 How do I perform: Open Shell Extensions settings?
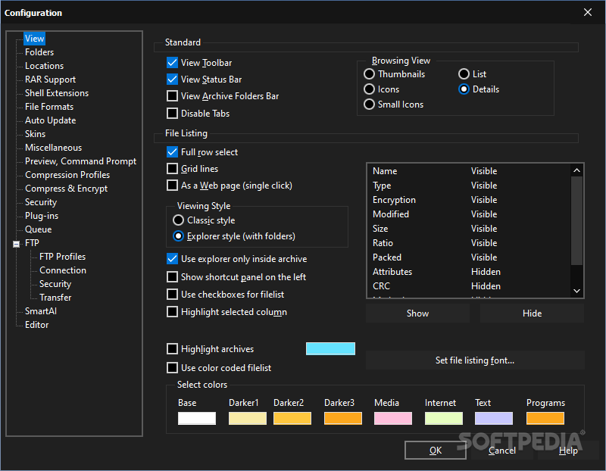56,93
